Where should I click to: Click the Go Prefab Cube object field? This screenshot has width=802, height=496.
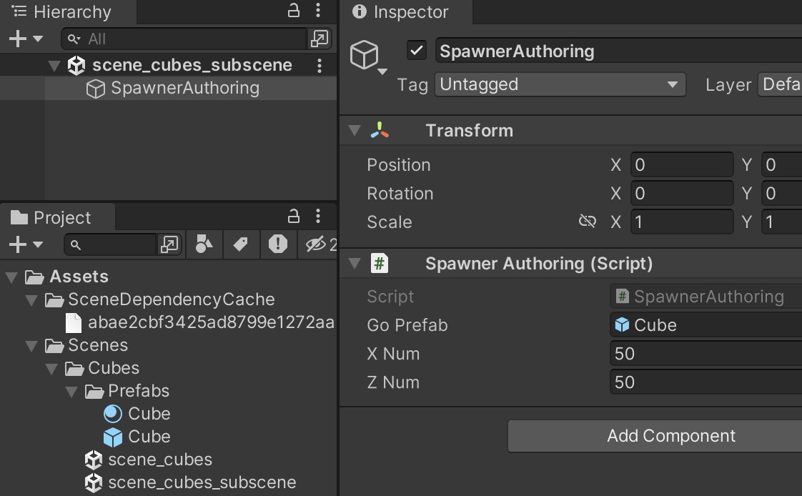706,325
